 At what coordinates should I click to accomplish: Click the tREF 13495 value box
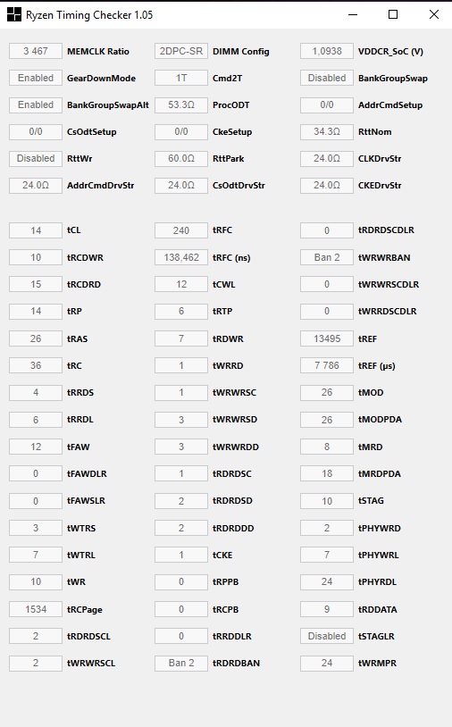pos(327,338)
